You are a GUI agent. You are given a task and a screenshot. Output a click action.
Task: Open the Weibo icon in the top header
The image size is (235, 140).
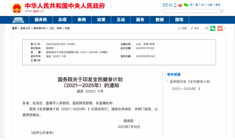pos(180,5)
